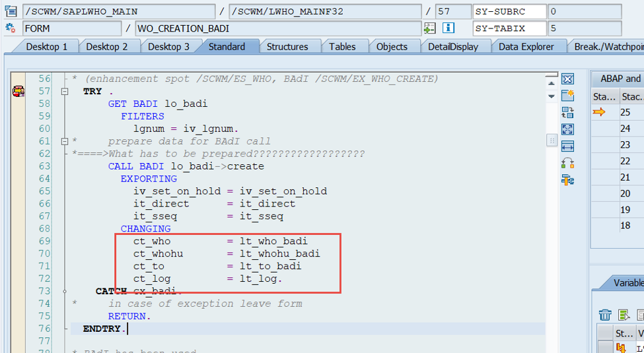Click the SY-SUBRC variable field
This screenshot has width=644, height=353.
point(510,11)
